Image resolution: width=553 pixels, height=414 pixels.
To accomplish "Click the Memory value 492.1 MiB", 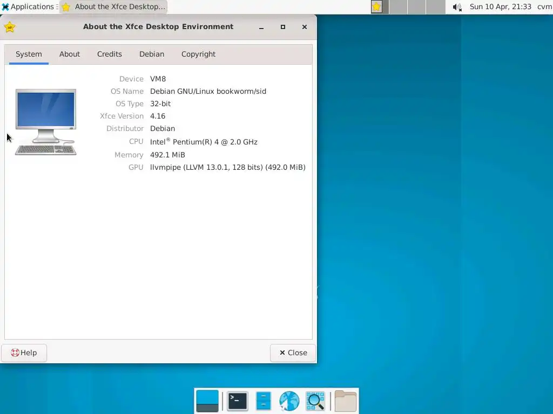I will click(167, 155).
